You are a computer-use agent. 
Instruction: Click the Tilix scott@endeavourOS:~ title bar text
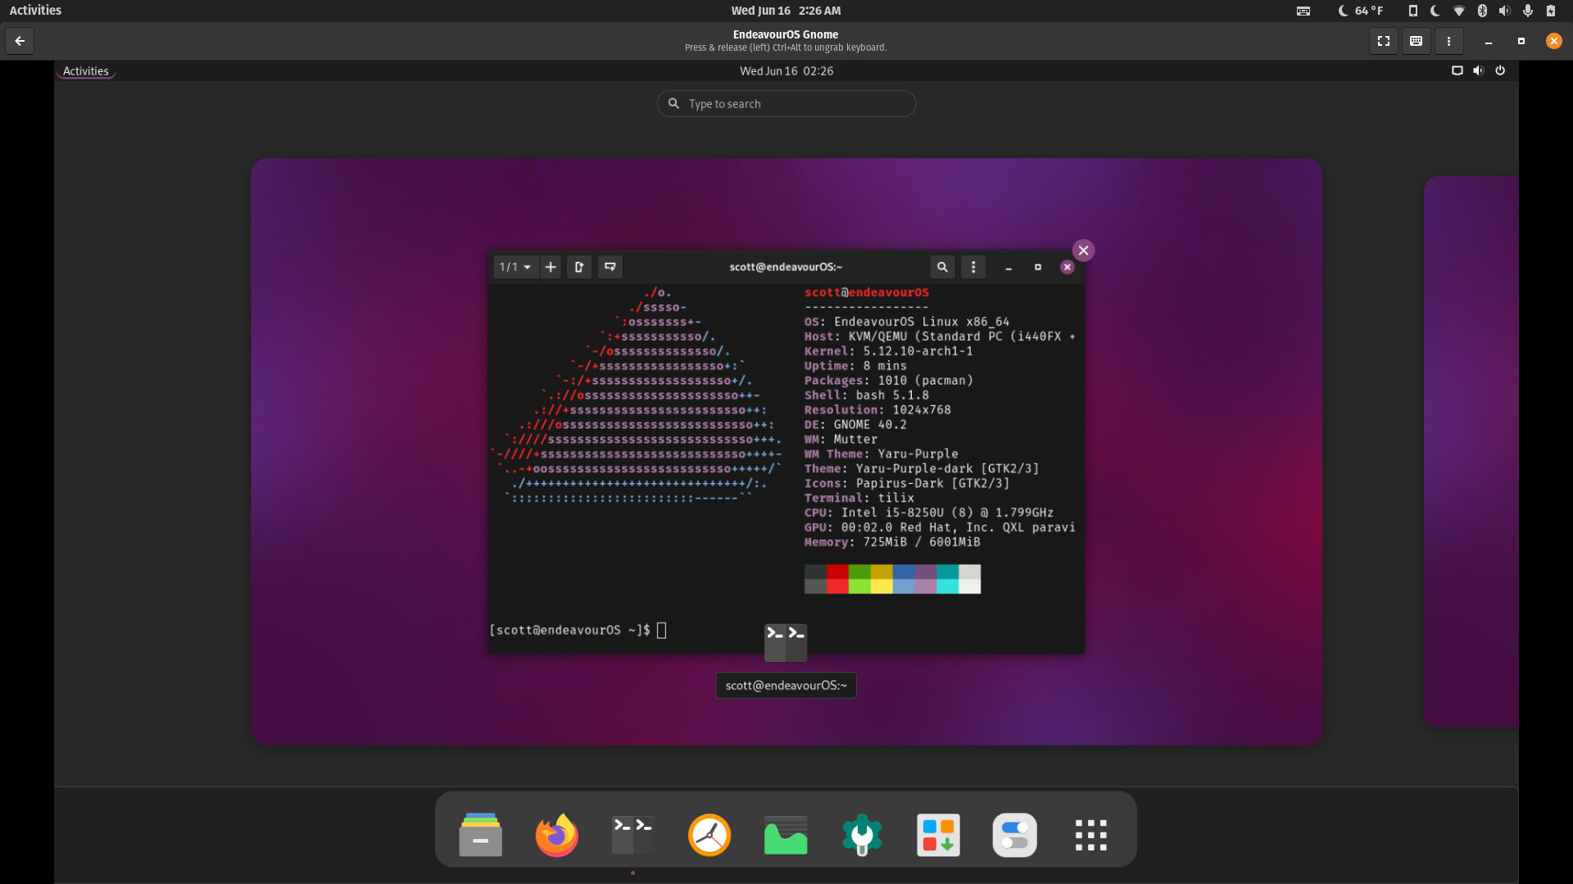pyautogui.click(x=786, y=267)
